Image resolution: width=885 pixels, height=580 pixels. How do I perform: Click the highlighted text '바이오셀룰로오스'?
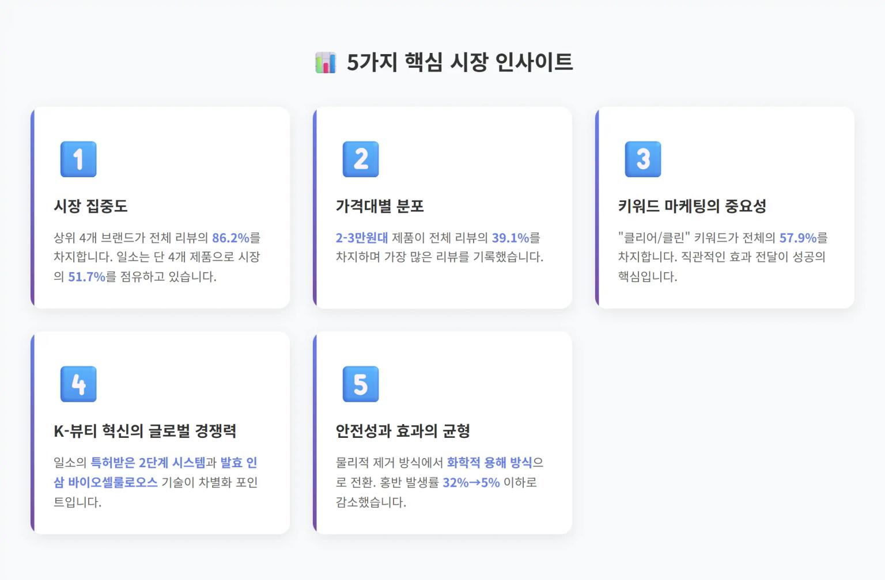[x=113, y=482]
